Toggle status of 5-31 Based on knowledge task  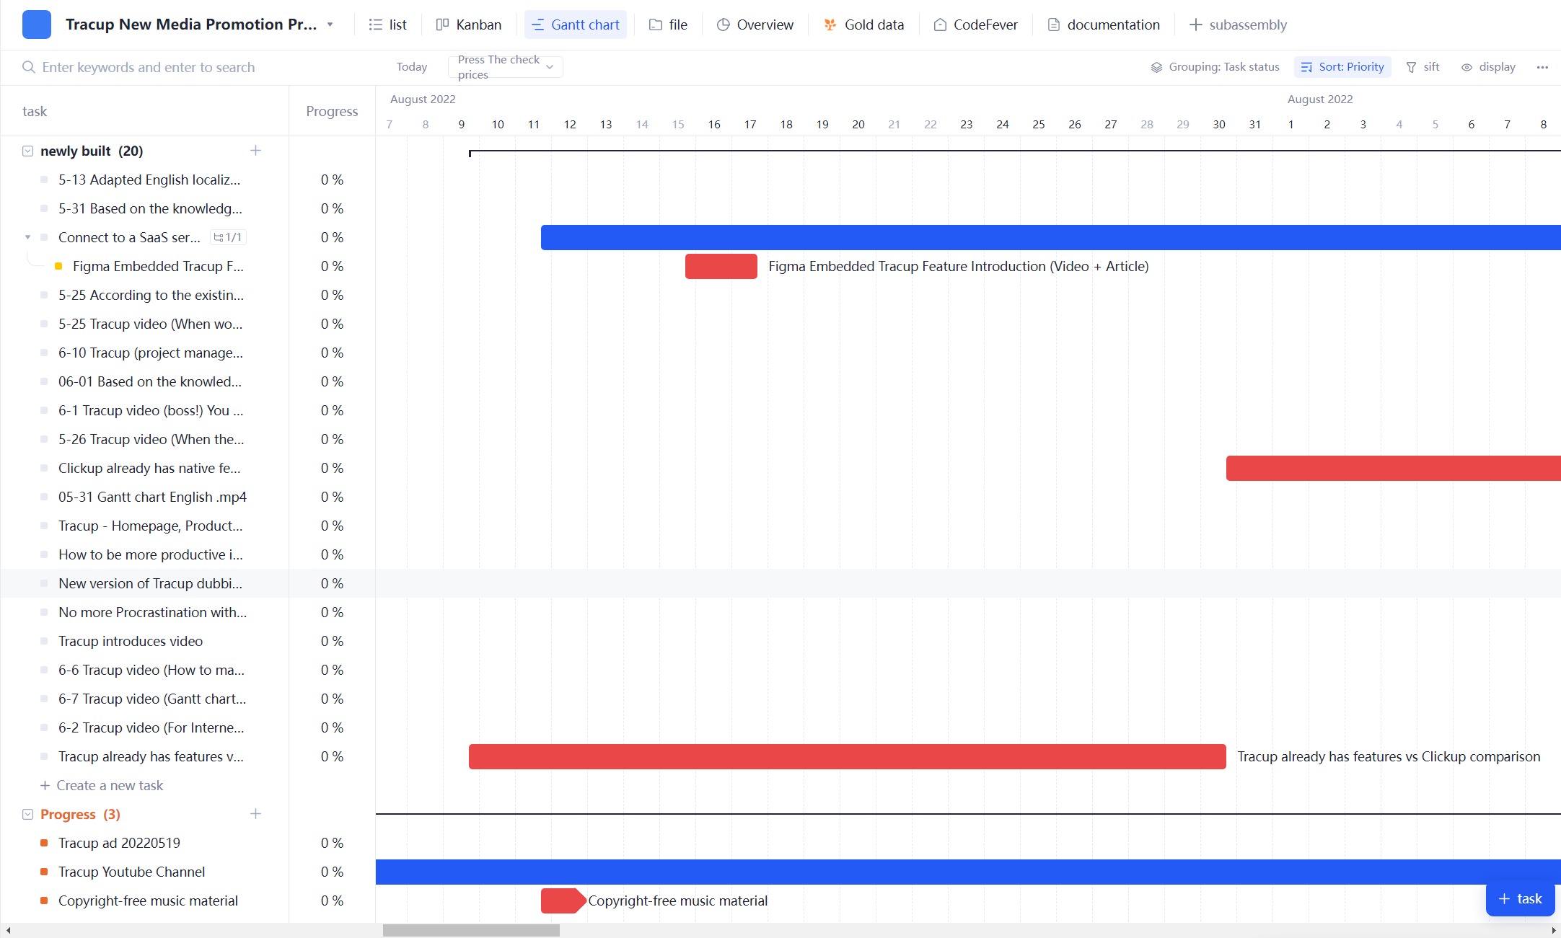[44, 208]
